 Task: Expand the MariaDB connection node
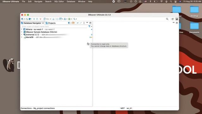pos(22,37)
